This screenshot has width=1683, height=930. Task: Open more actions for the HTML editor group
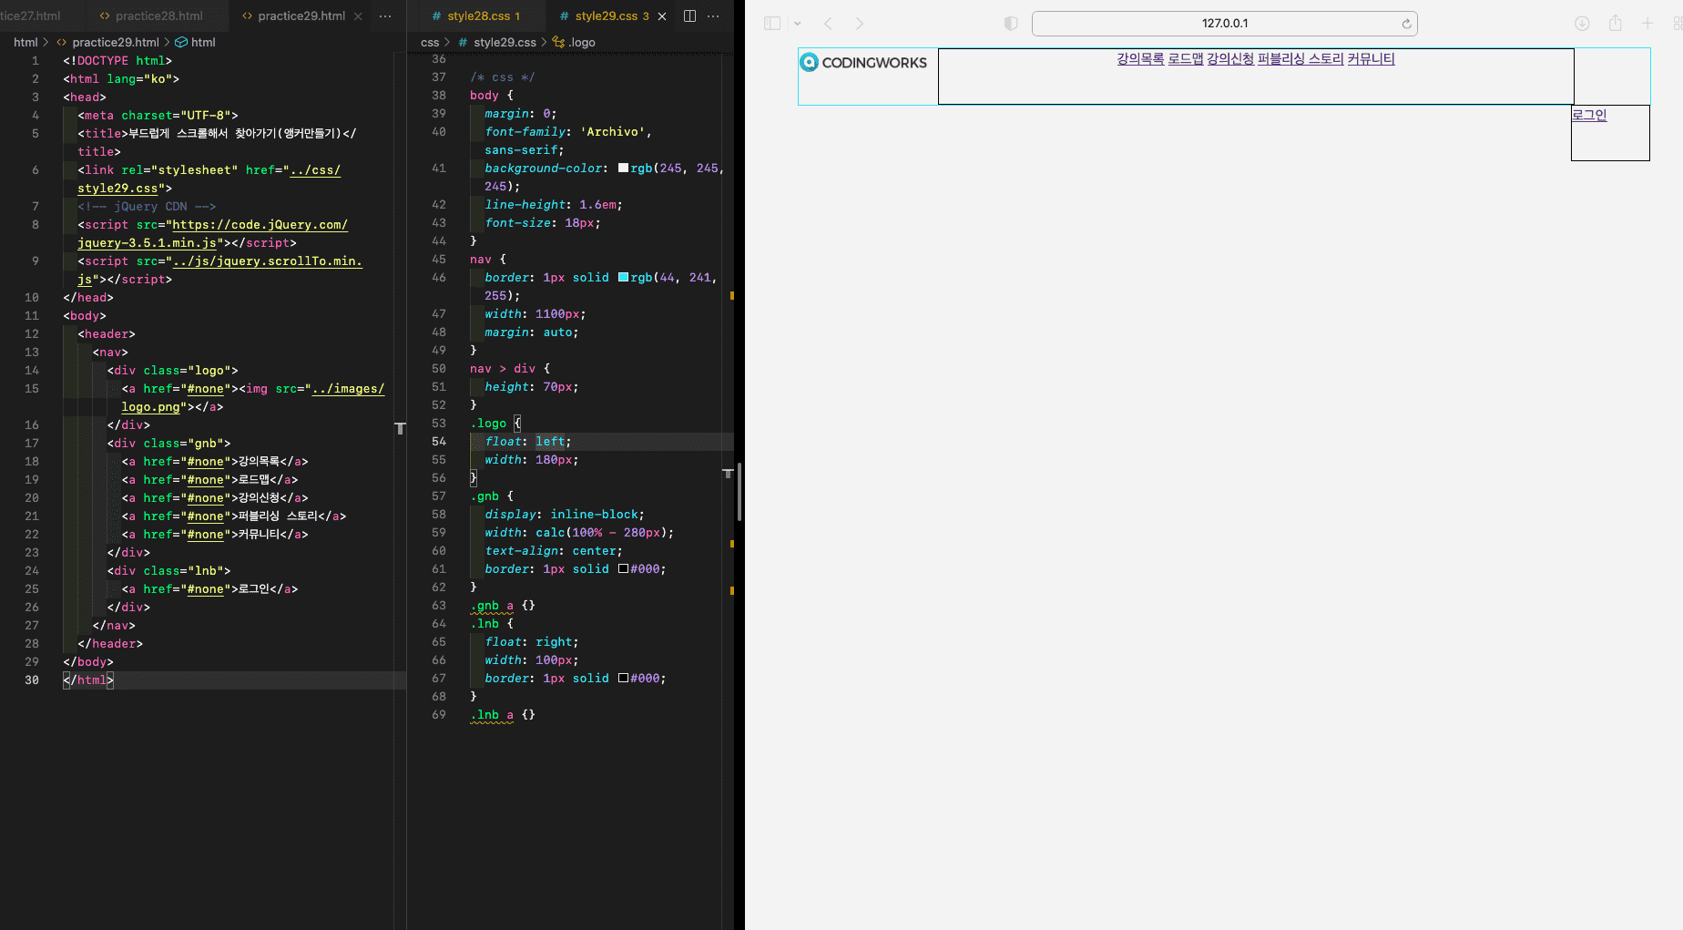click(385, 15)
